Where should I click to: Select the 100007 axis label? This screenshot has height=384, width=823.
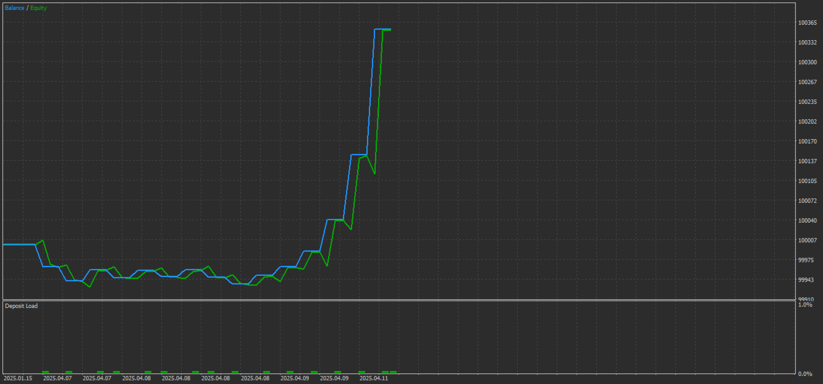pyautogui.click(x=808, y=241)
